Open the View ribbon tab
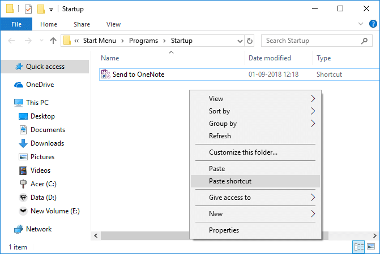380x254 pixels. point(113,24)
